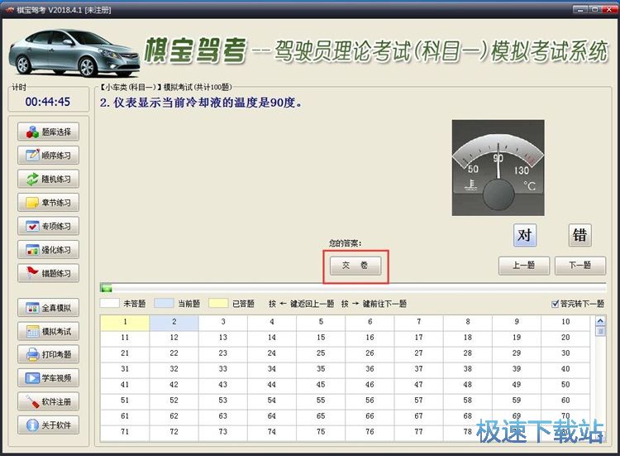Image resolution: width=620 pixels, height=456 pixels.
Task: Show 关于软件 about software info
Action: pos(49,425)
